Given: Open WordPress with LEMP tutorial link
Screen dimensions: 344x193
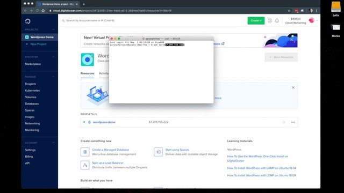Looking at the screenshot, I should [262, 175].
